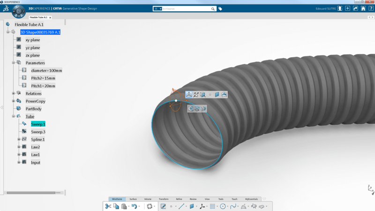This screenshot has width=375, height=211.
Task: Switch to the Surface tab
Action: click(133, 199)
